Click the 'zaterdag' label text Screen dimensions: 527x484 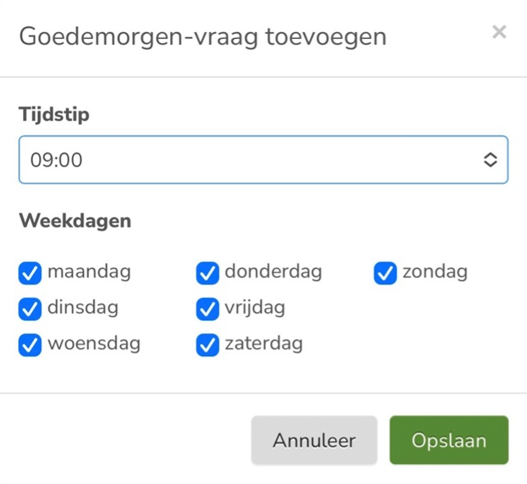(264, 343)
